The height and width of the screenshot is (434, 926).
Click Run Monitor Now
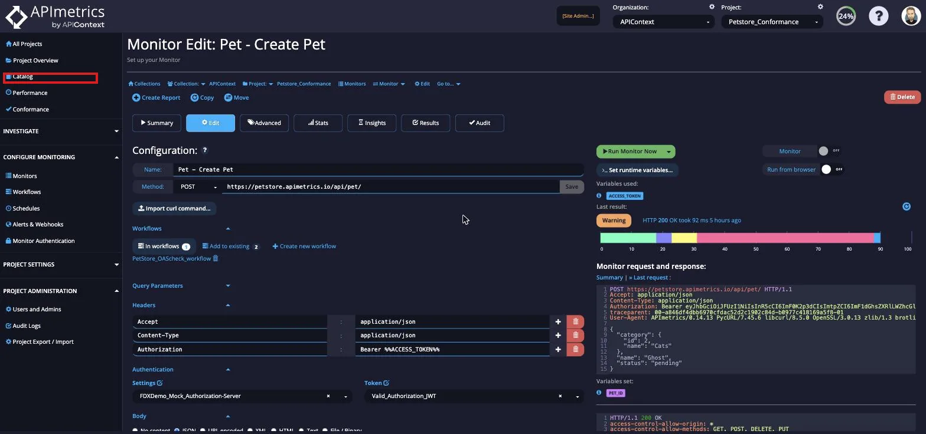630,152
